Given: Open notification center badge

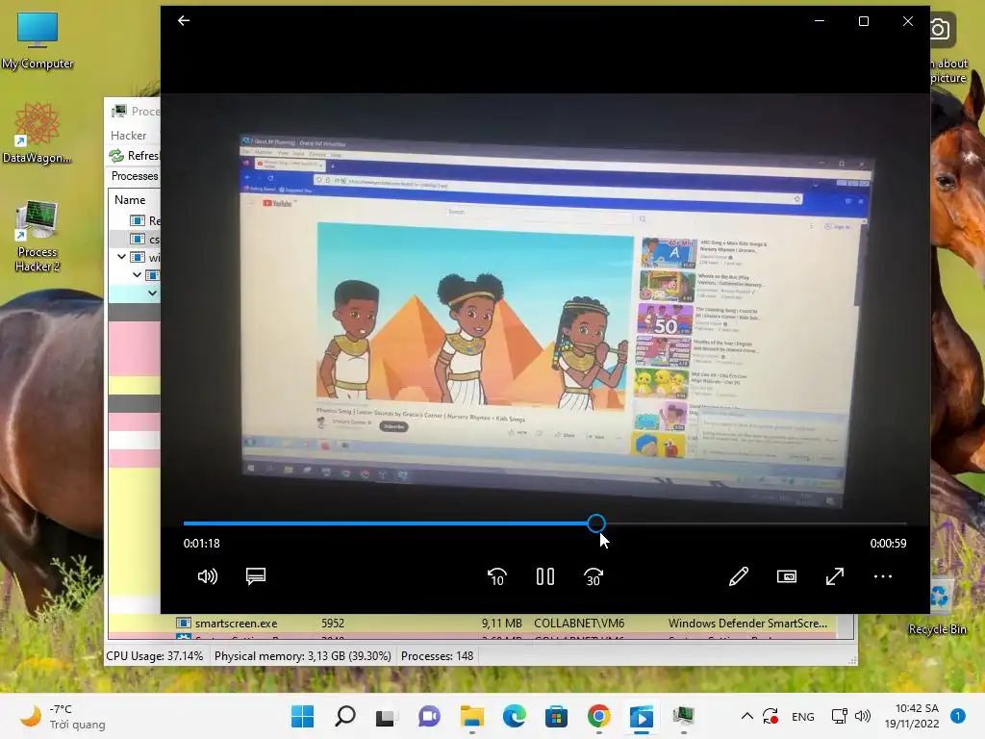Looking at the screenshot, I should 957,716.
